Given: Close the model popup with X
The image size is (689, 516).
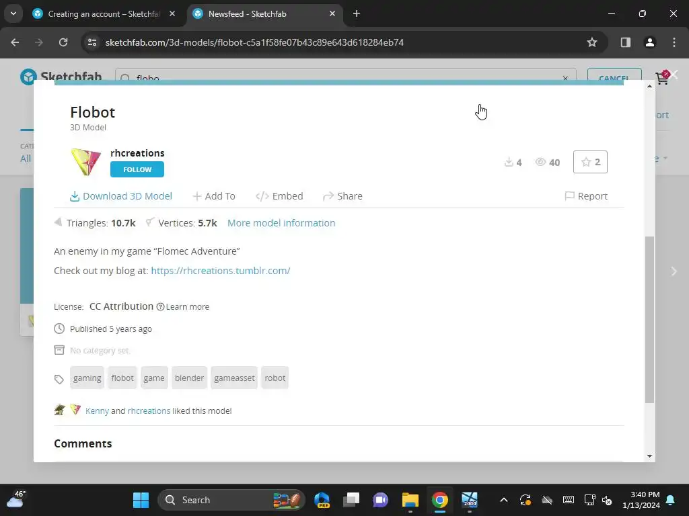Looking at the screenshot, I should [674, 75].
